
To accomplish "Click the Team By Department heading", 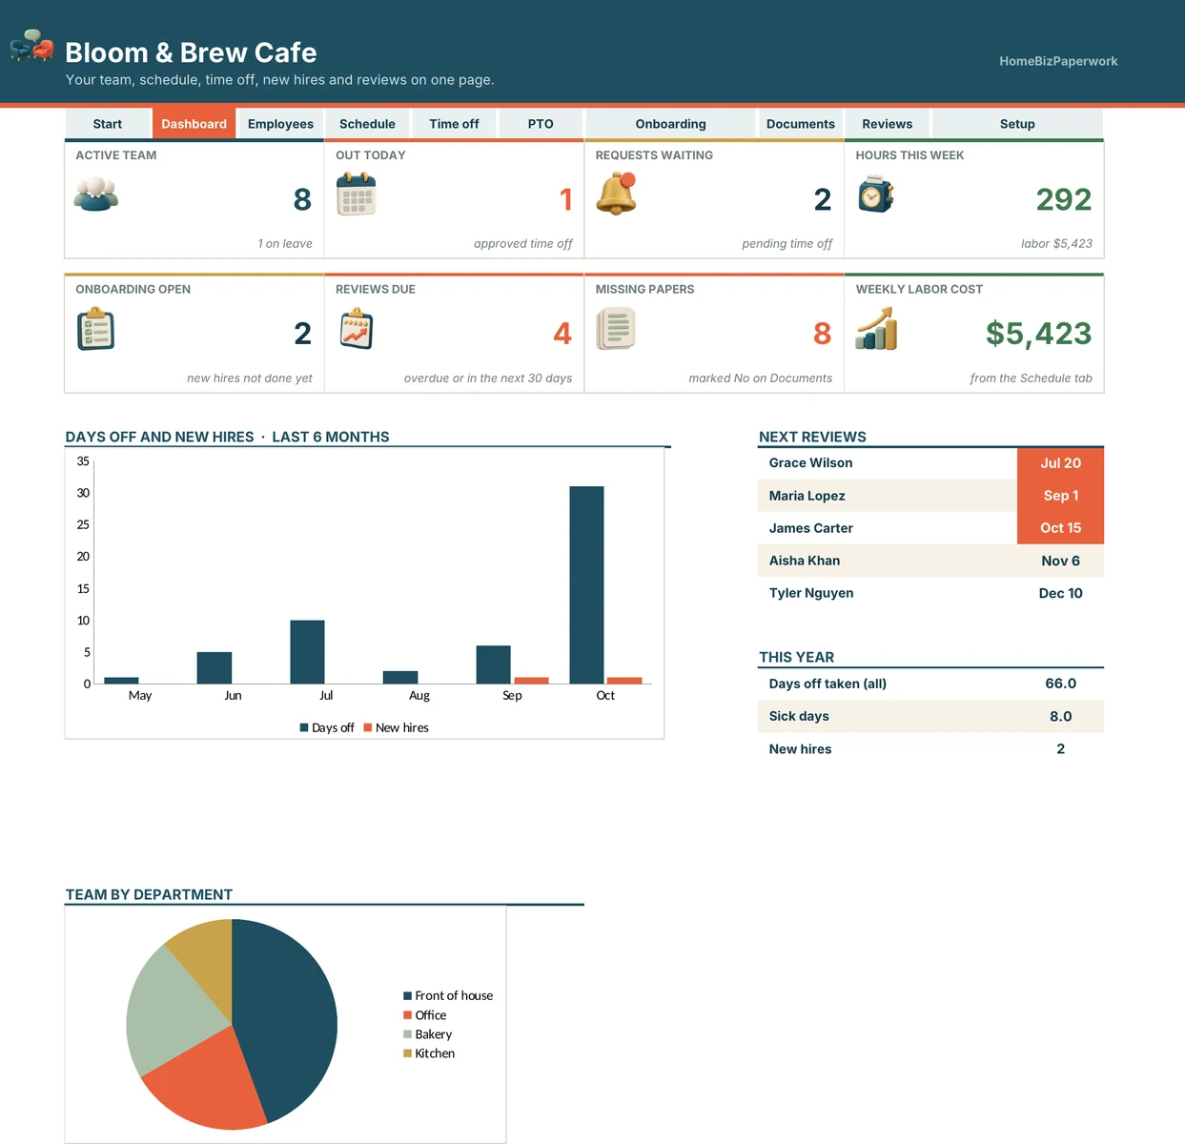I will (x=149, y=894).
